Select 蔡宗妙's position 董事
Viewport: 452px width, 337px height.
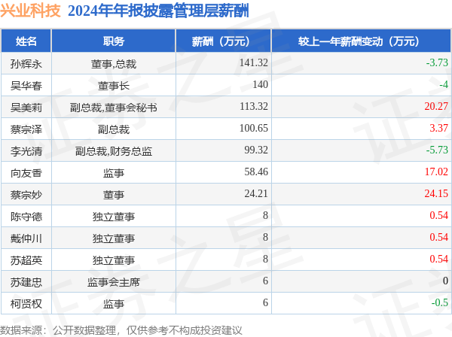pyautogui.click(x=114, y=195)
